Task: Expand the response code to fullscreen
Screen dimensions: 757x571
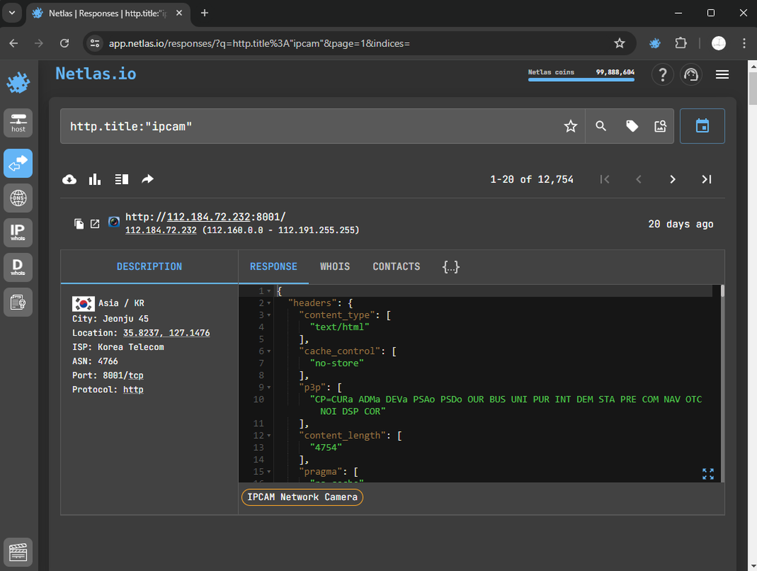Action: click(708, 474)
